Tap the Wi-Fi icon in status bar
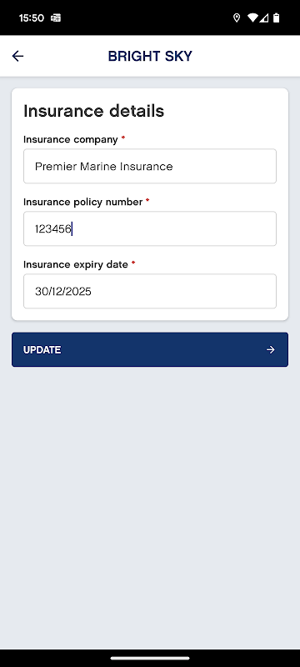This screenshot has width=300, height=667. point(253,18)
